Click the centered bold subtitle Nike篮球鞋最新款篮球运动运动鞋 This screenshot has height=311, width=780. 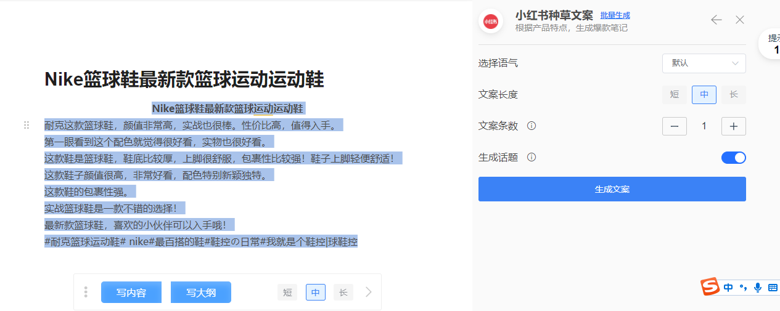[x=228, y=108]
